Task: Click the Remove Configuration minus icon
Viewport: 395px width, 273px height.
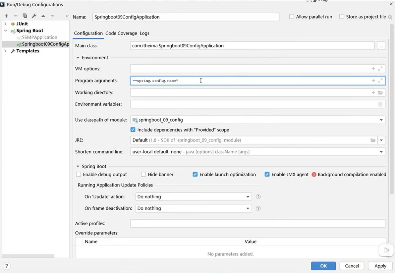Action: point(15,16)
